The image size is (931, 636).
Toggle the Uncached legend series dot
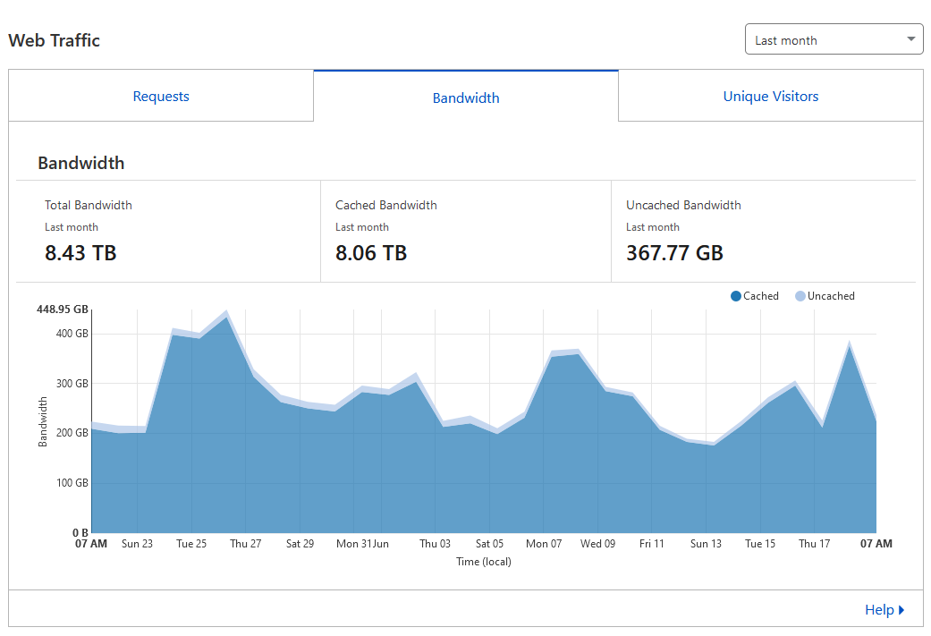pos(800,296)
